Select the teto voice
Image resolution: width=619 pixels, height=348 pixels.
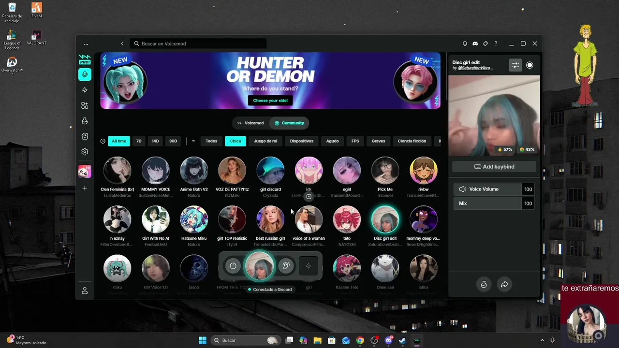(347, 219)
